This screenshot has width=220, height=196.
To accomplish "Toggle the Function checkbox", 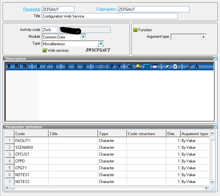I will [x=135, y=30].
